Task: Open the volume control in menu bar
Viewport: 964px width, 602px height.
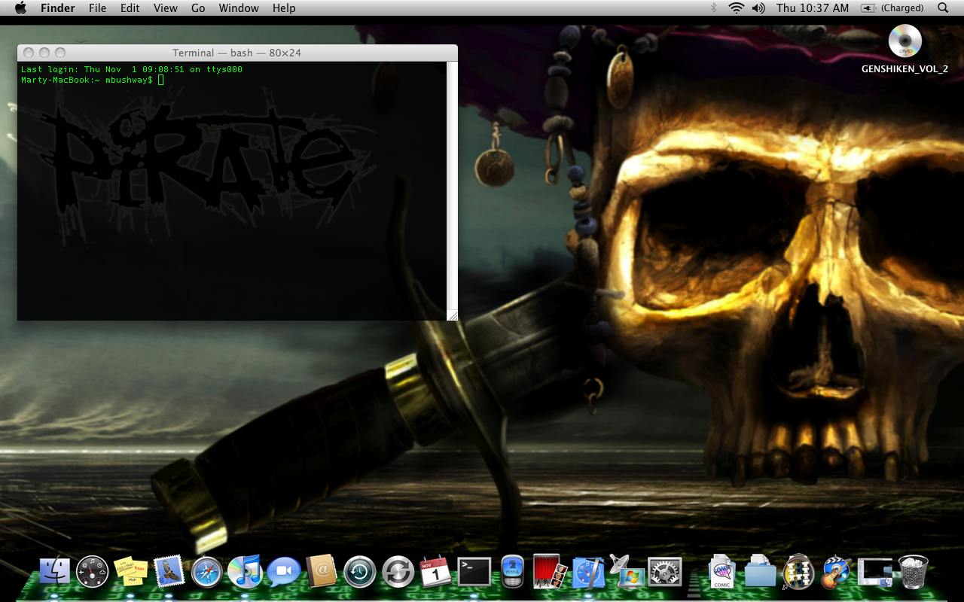Action: tap(758, 8)
